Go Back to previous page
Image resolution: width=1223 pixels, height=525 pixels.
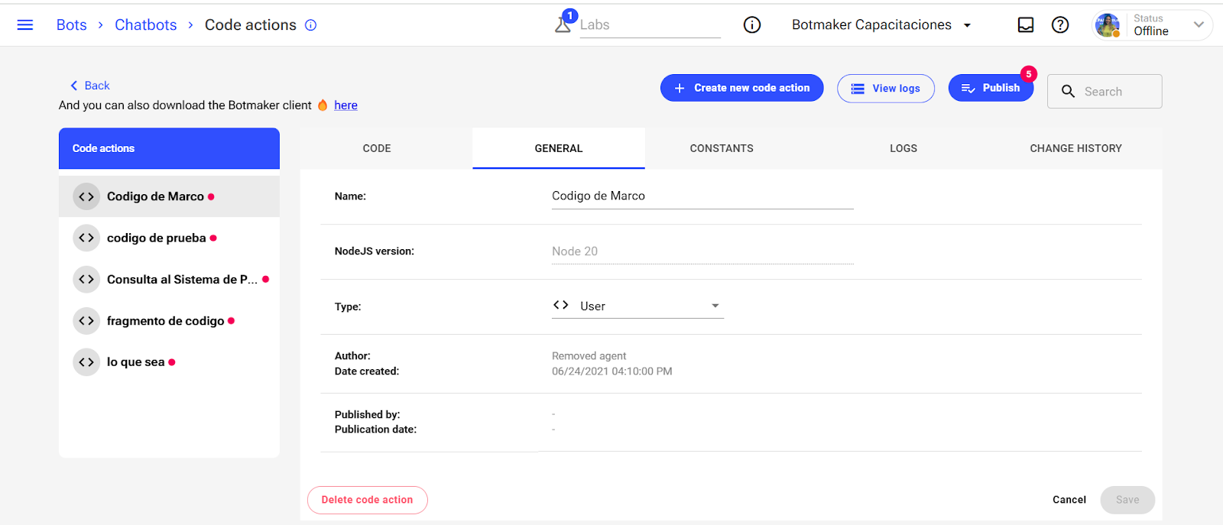90,86
